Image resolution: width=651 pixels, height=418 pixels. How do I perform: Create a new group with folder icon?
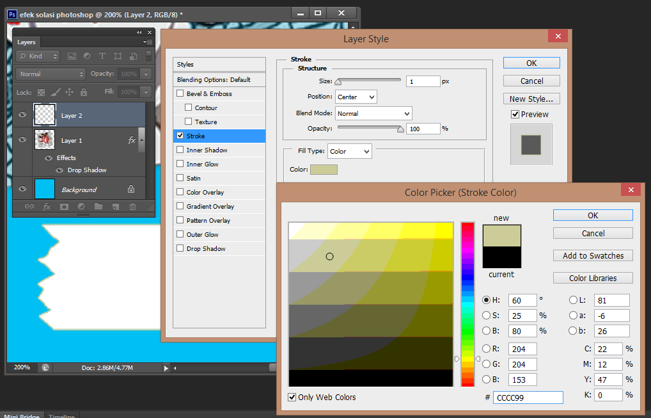tap(98, 207)
